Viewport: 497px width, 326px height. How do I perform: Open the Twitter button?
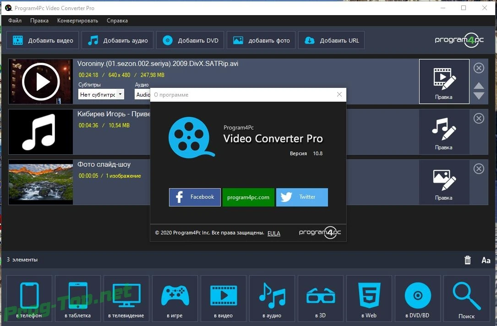(x=302, y=197)
